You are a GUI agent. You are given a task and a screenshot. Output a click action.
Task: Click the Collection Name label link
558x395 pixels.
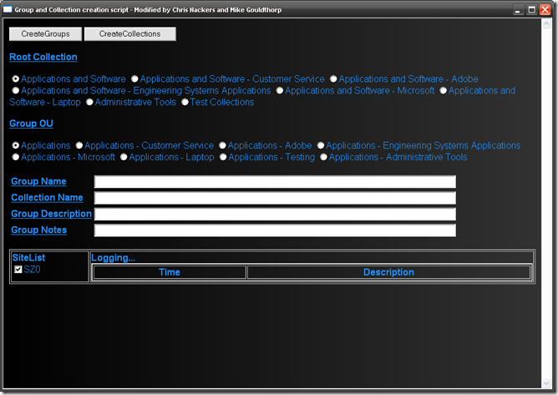[47, 197]
